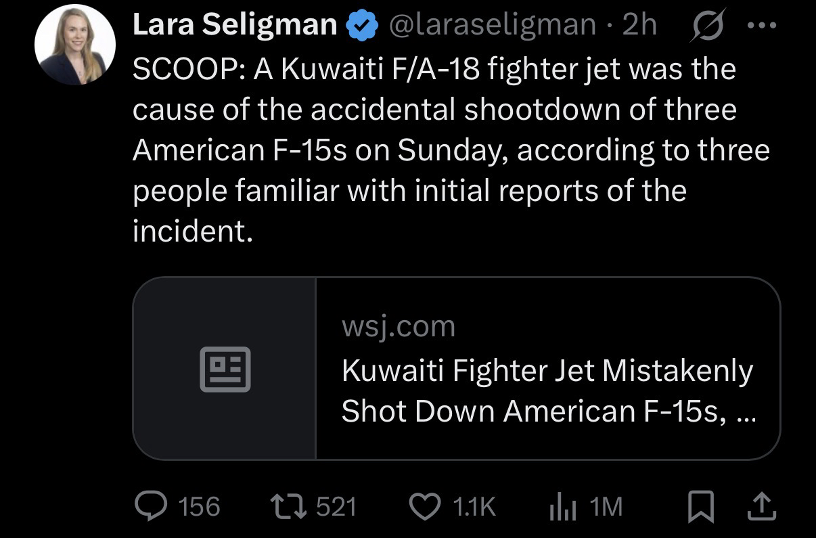816x538 pixels.
Task: Click the 521 reposts count
Action: [336, 506]
